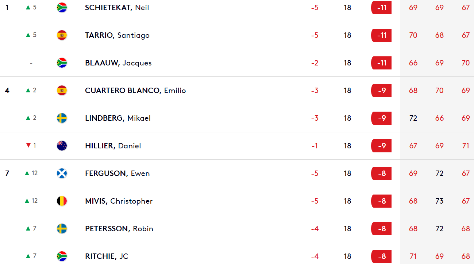The height and width of the screenshot is (264, 474).
Task: Click the Sweden flag beside Petersson
Action: point(62,229)
